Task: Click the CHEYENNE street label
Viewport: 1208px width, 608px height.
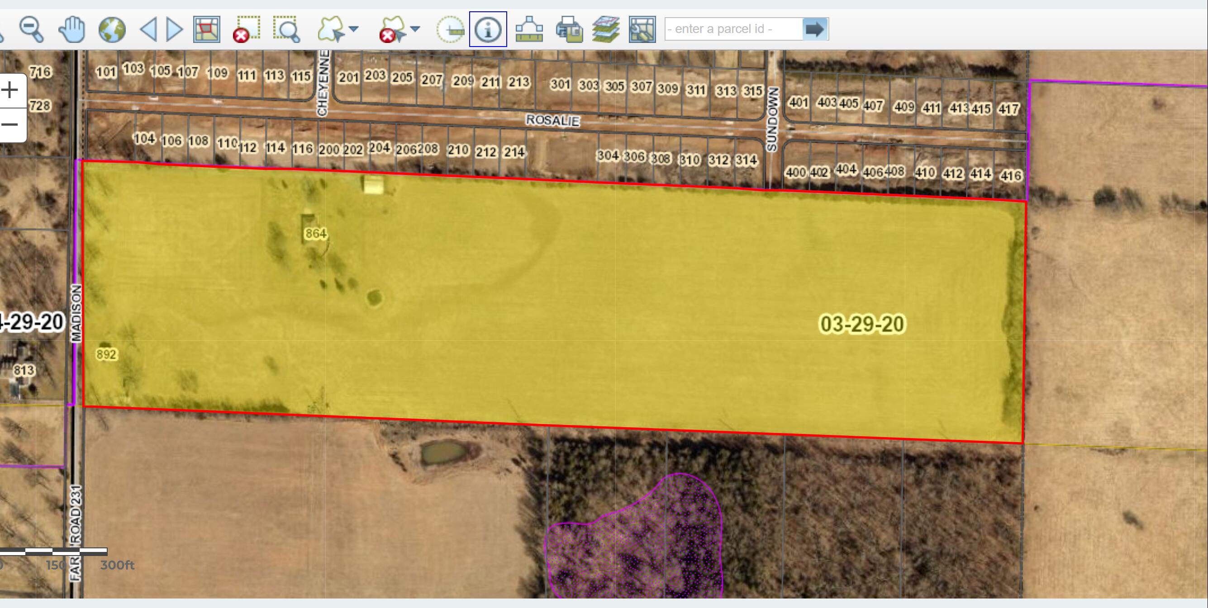Action: tap(323, 83)
